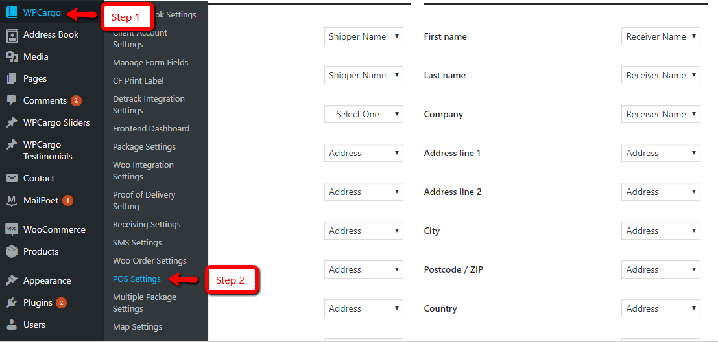Open Address Book menu item
Screen dimensions: 718x342
52,35
